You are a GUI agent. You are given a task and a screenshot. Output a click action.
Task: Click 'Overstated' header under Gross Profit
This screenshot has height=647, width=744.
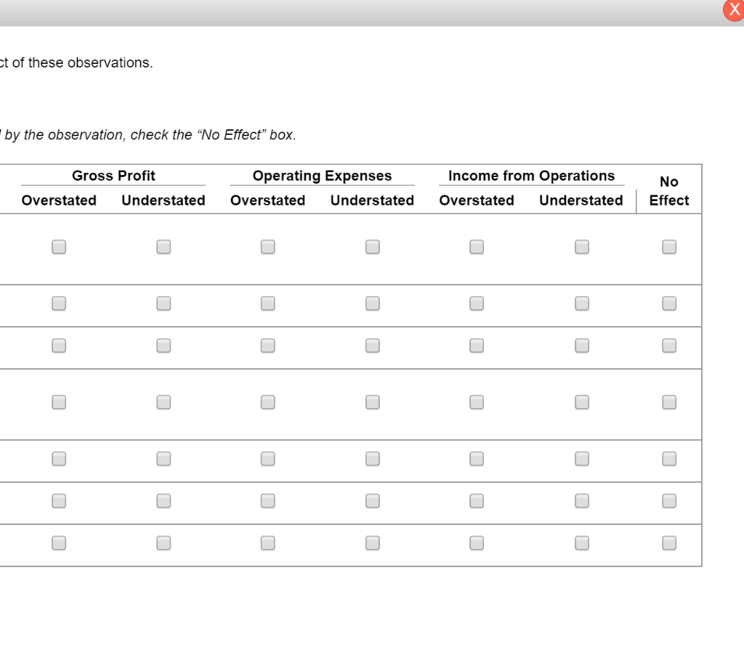point(59,200)
